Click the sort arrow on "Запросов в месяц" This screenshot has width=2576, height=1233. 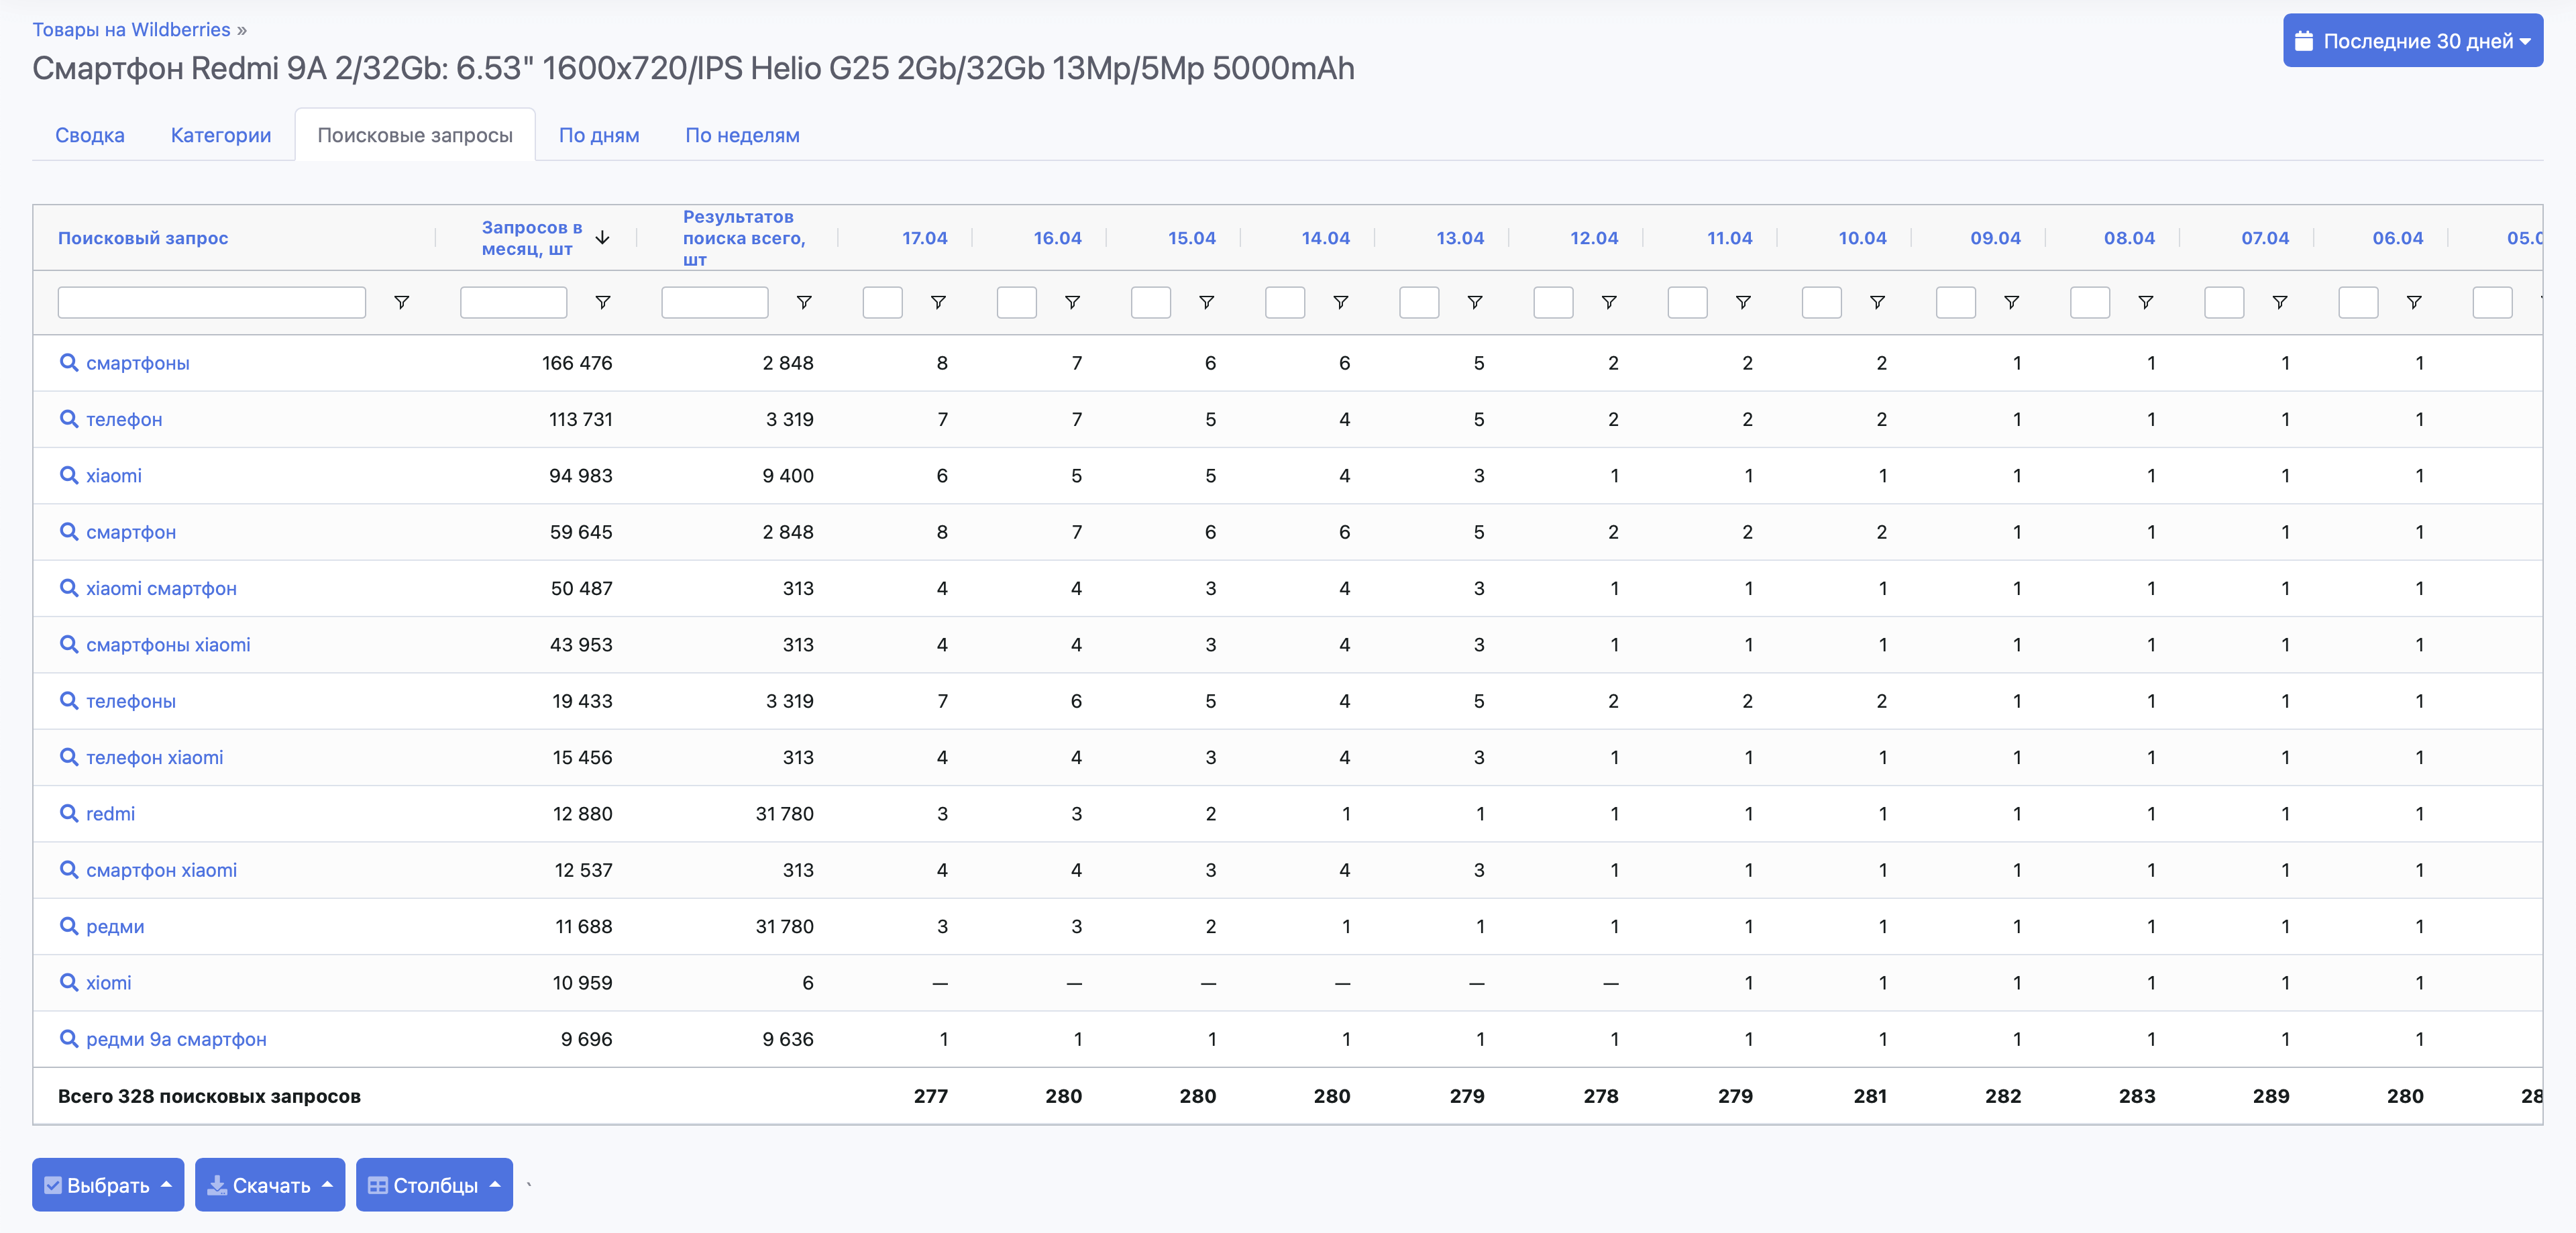tap(602, 238)
